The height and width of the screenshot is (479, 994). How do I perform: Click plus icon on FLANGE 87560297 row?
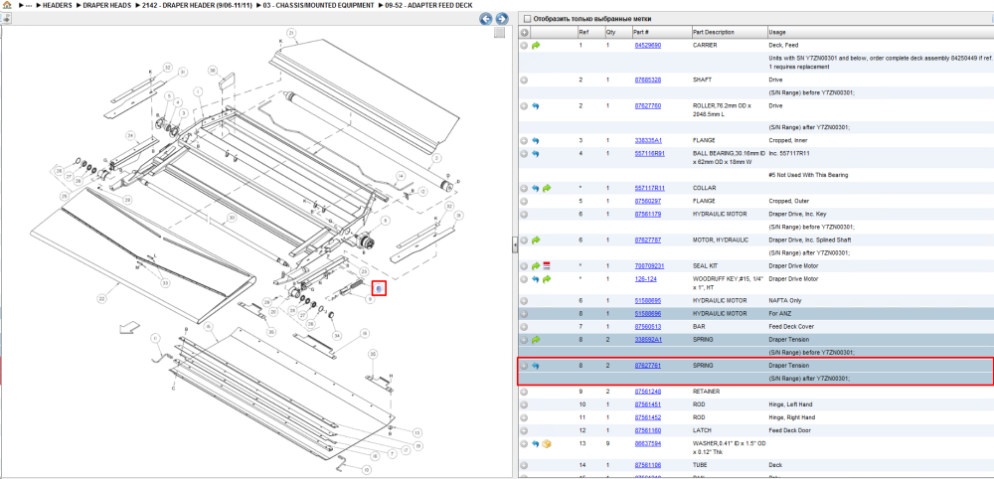click(x=524, y=201)
